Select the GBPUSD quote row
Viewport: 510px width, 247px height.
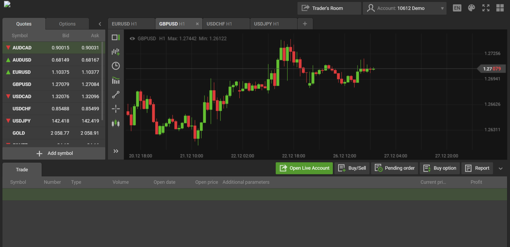pyautogui.click(x=52, y=84)
